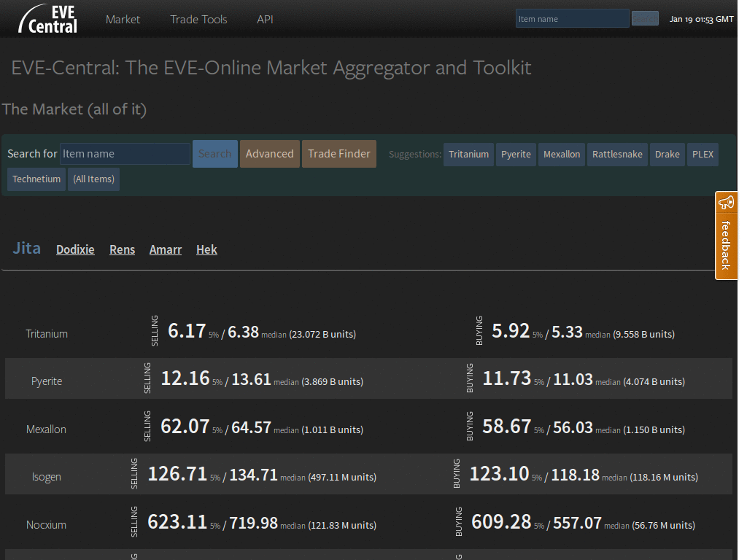Open the Market menu

pos(123,20)
